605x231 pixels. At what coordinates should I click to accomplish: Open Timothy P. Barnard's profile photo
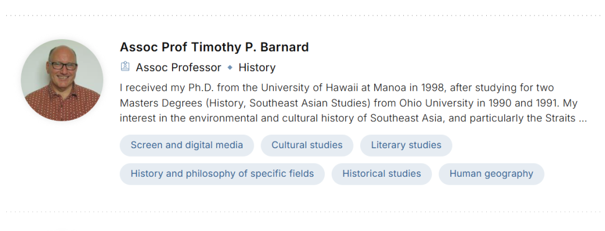click(x=62, y=80)
